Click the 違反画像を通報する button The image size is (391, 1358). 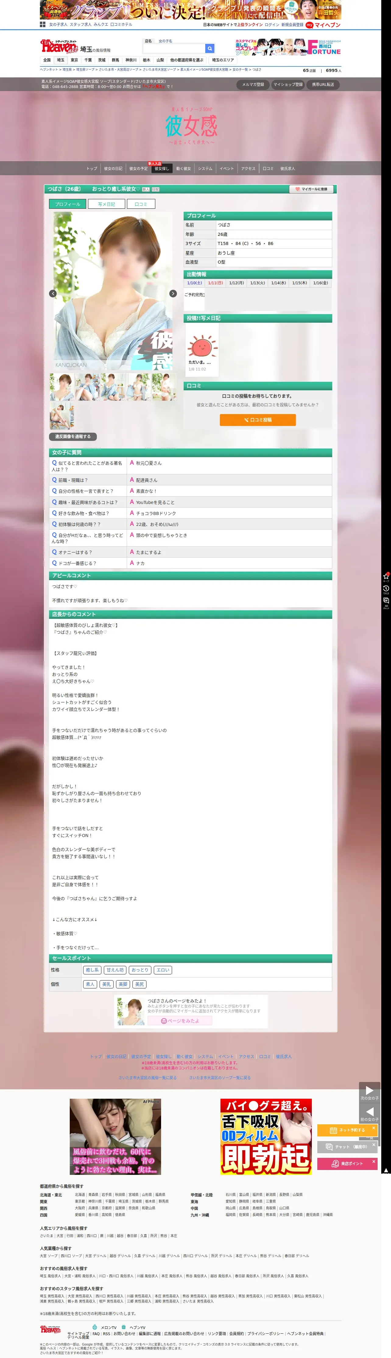[73, 437]
